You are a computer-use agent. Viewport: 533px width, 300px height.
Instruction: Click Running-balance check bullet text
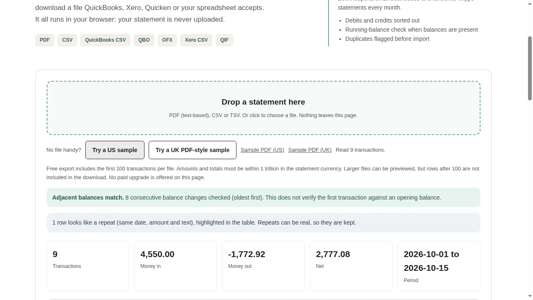pyautogui.click(x=411, y=30)
